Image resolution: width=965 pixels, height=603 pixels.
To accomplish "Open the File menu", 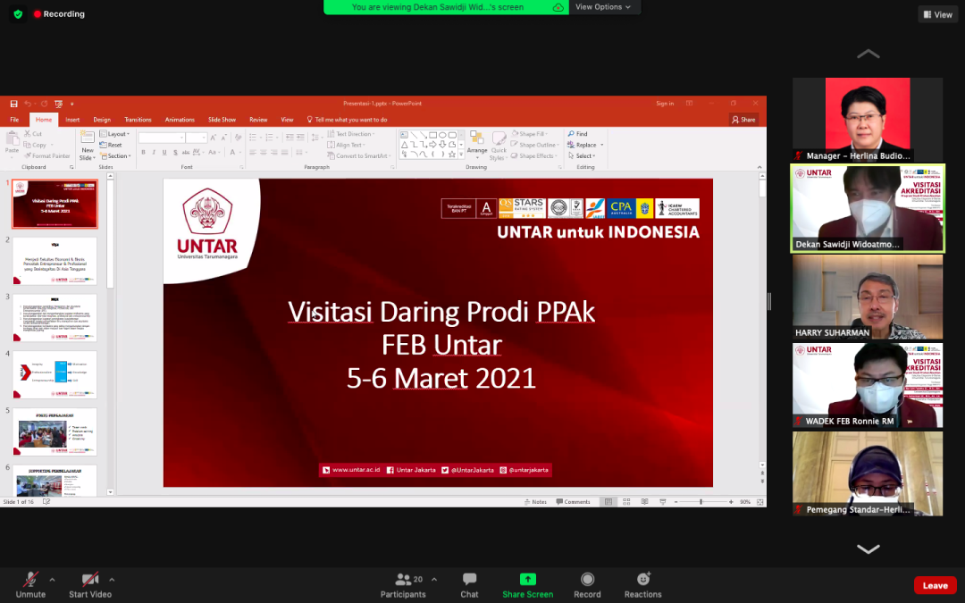I will [x=14, y=120].
